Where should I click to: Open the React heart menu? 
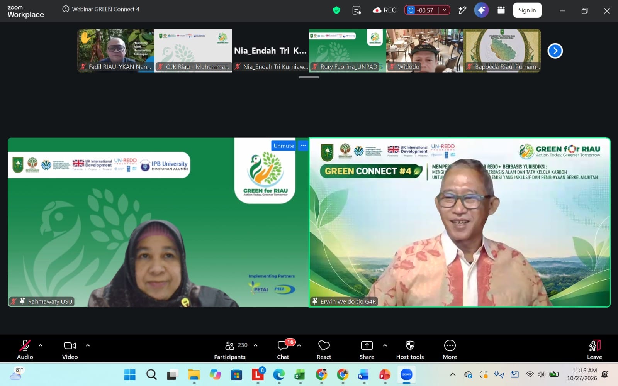tap(324, 349)
